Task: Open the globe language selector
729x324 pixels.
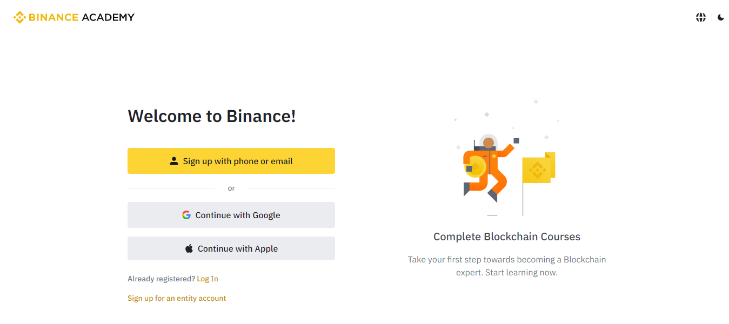Action: click(701, 17)
